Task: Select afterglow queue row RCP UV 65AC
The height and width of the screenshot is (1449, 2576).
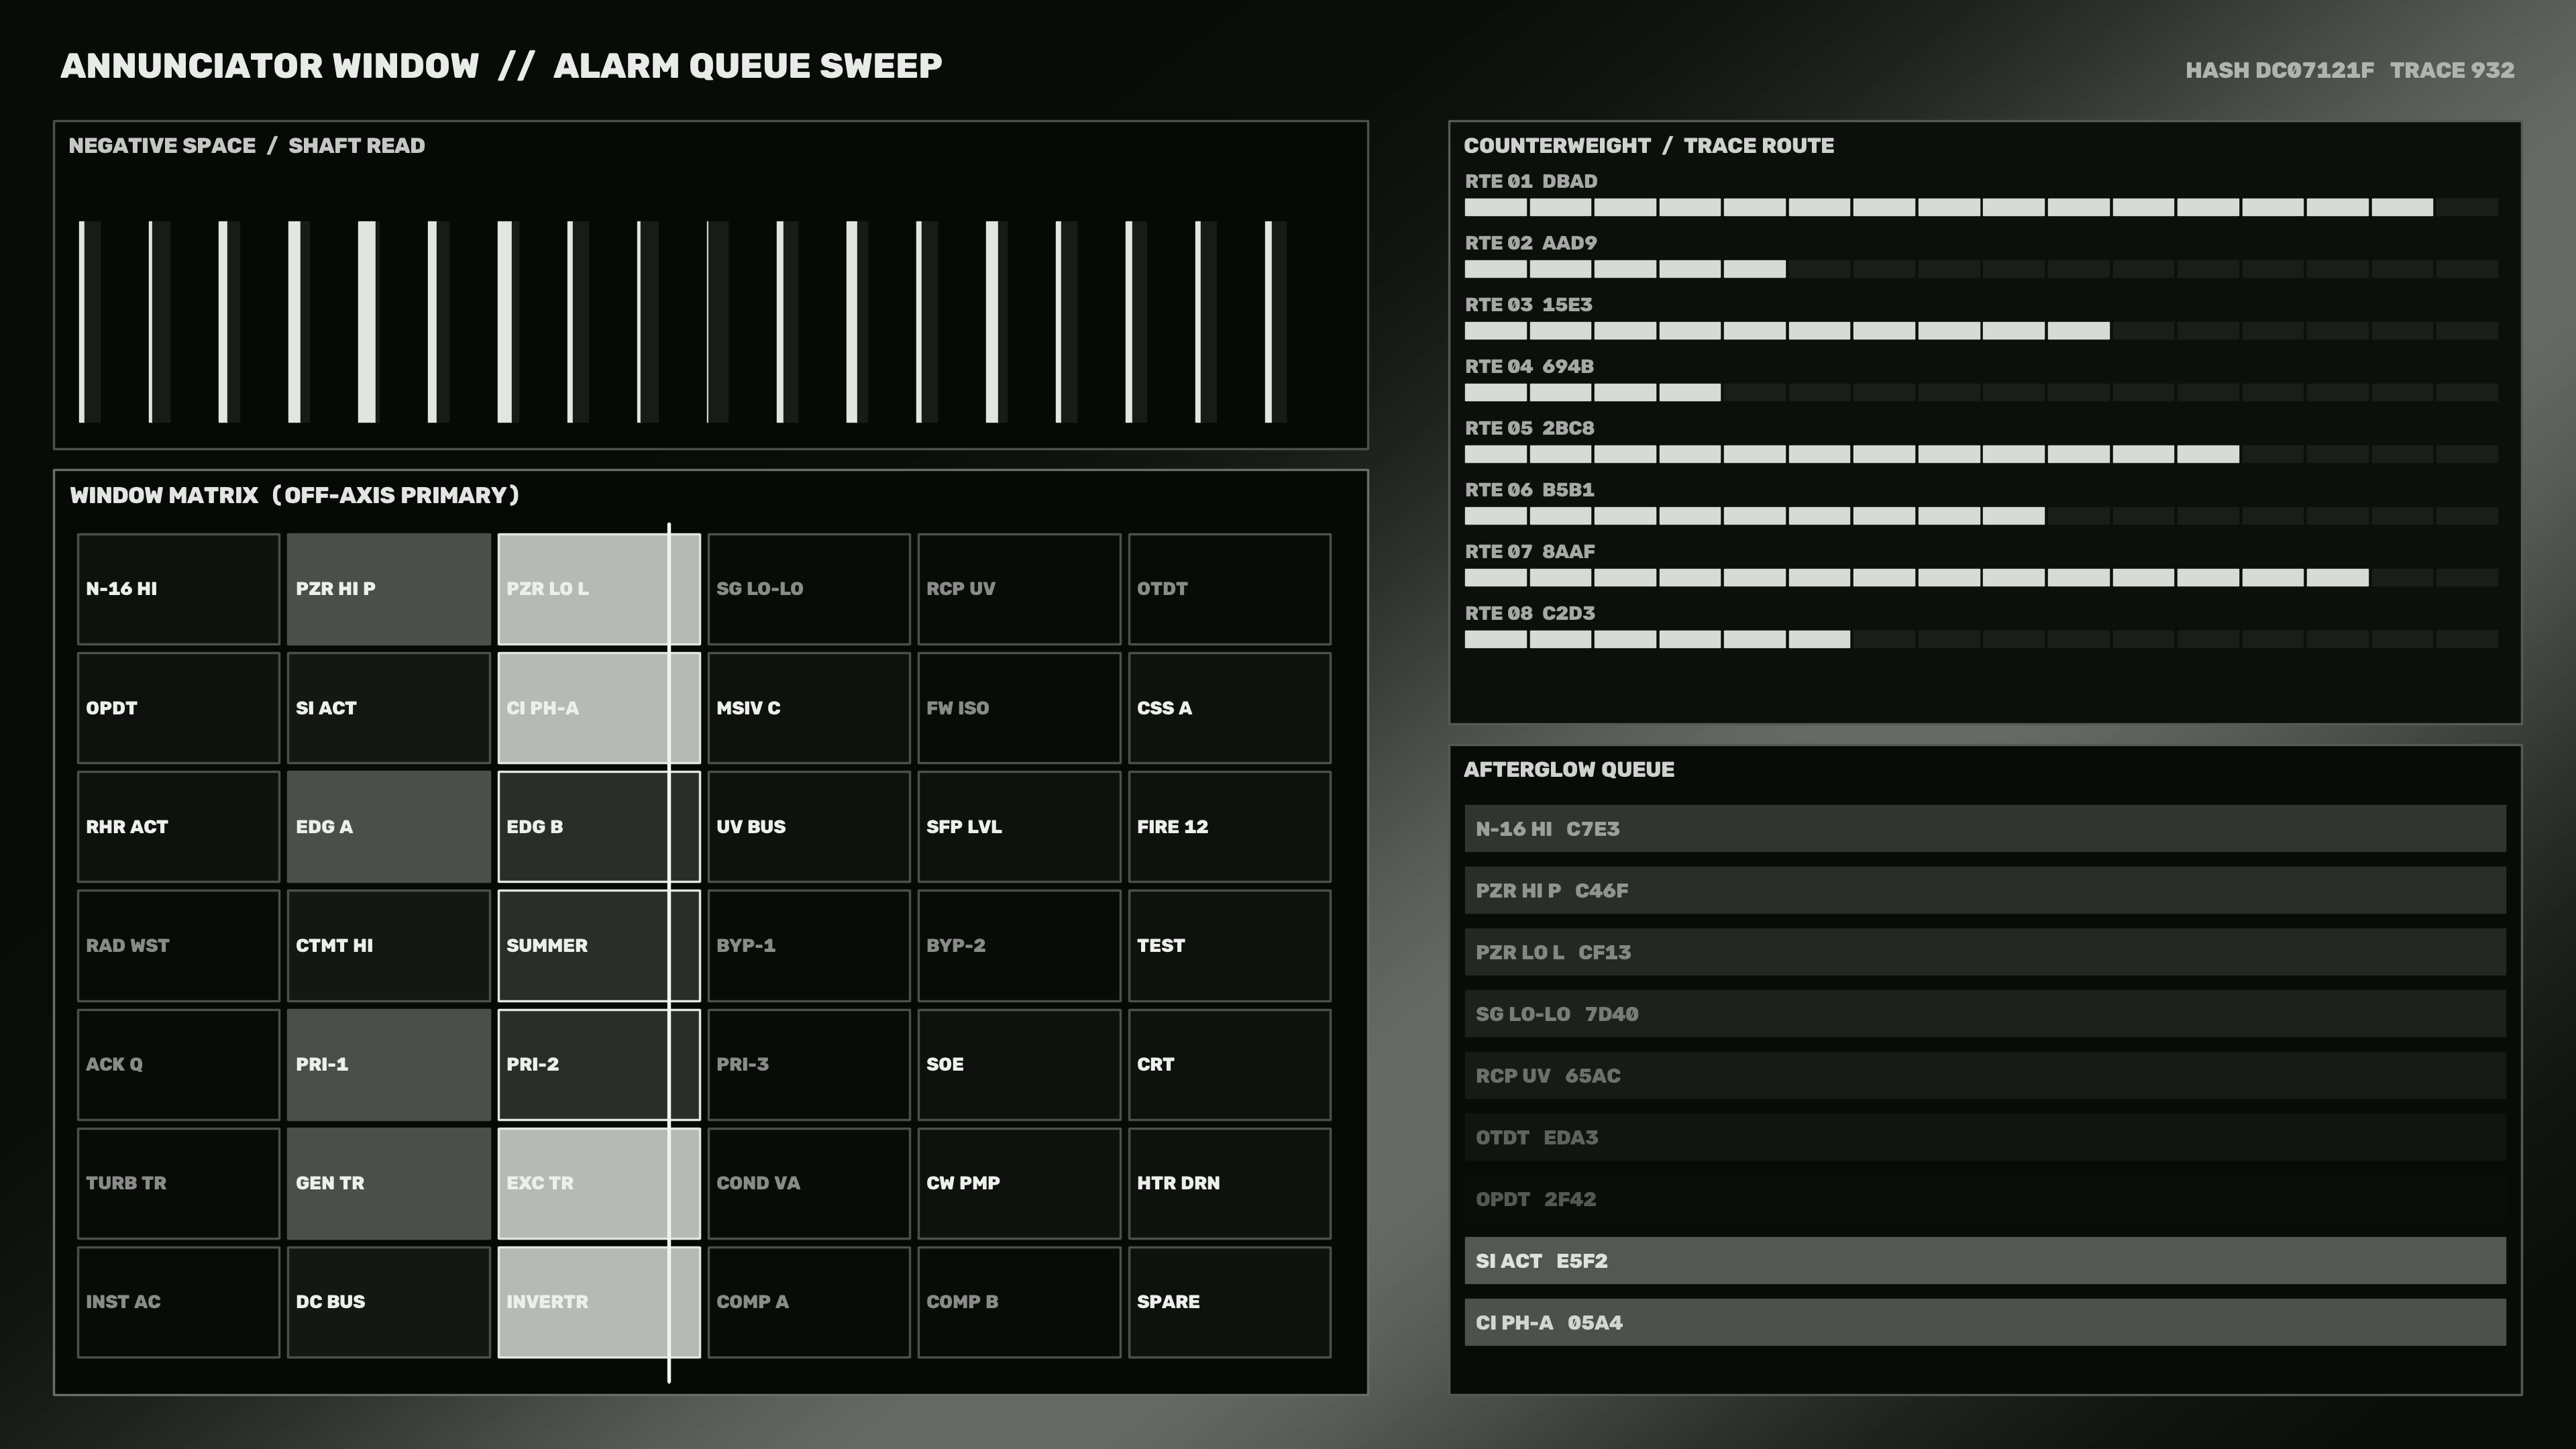Action: [x=1985, y=1076]
